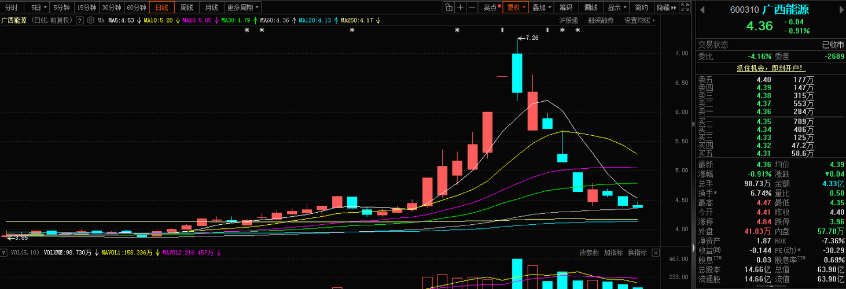Viewport: 846px width, 289px height.
Task: Switch to 5分钟 chart period
Action: 62,8
